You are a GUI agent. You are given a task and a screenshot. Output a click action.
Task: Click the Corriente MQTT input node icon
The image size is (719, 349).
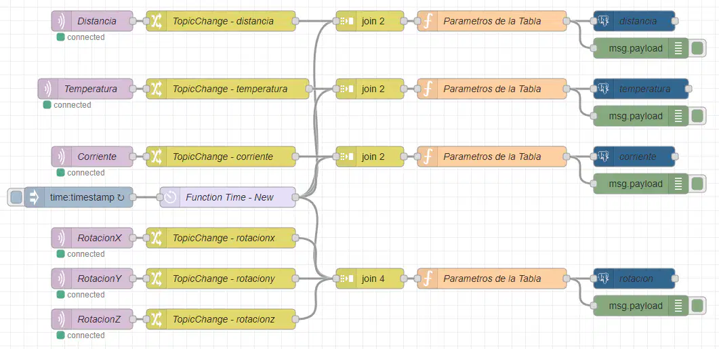click(62, 157)
